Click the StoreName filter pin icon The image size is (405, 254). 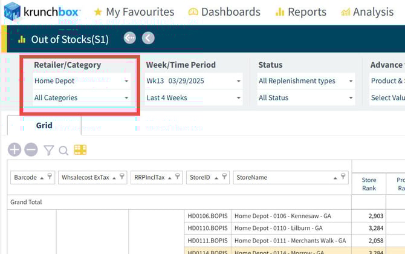[343, 177]
